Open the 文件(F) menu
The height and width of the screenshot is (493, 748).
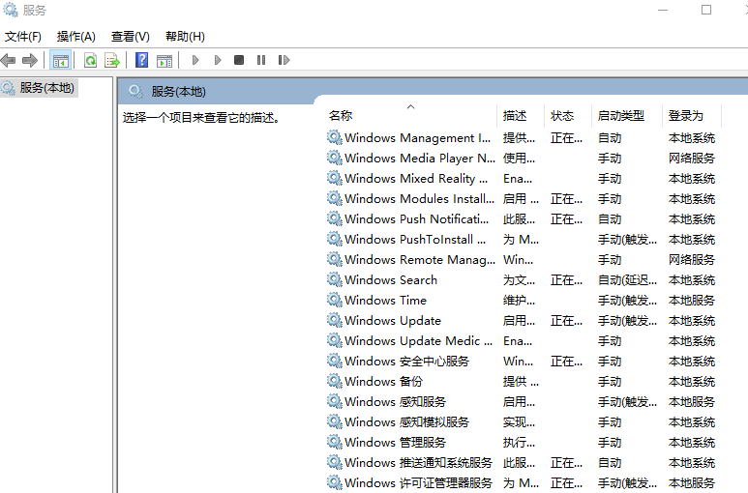tap(23, 37)
